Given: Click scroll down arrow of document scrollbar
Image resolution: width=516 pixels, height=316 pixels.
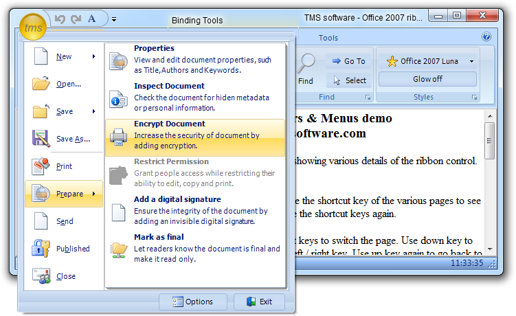Looking at the screenshot, I should click(490, 249).
